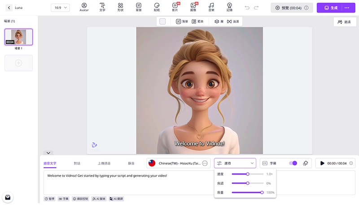The image size is (359, 205).
Task: Click the Luna project name
Action: tap(18, 8)
